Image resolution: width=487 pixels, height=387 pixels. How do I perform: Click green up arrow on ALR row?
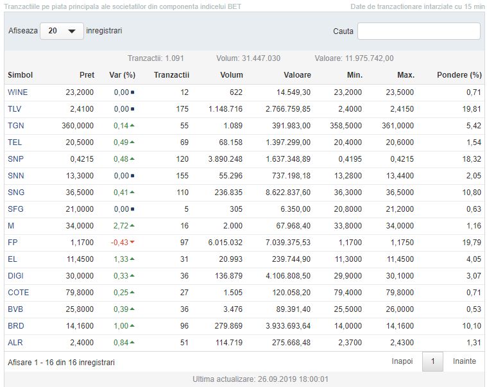[x=132, y=343]
